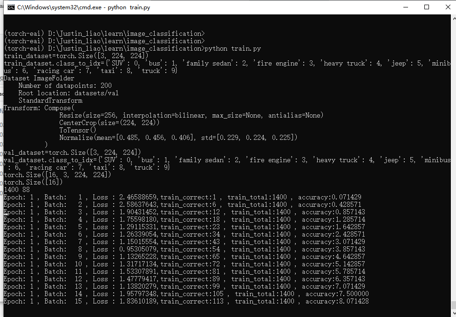Click the 'Dataset ImageFolder' output line
Image resolution: width=456 pixels, height=317 pixels.
coord(39,78)
